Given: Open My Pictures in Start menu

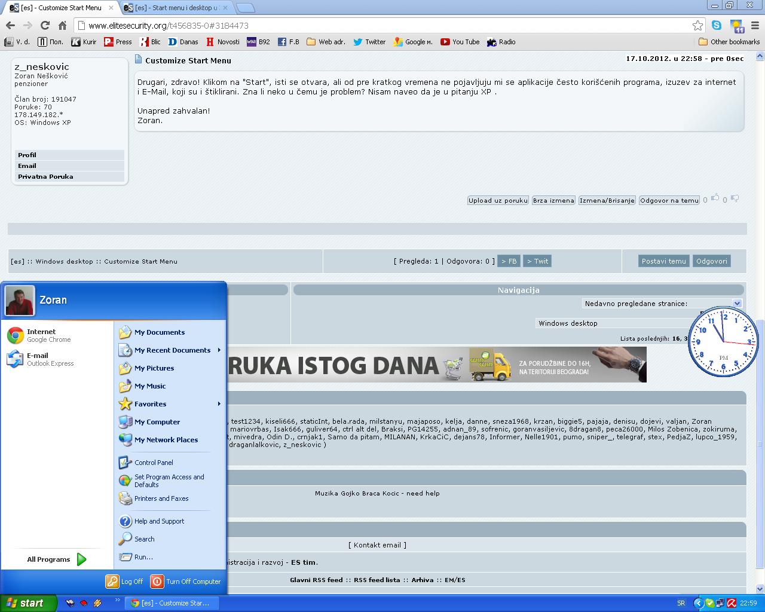Looking at the screenshot, I should pyautogui.click(x=170, y=368).
